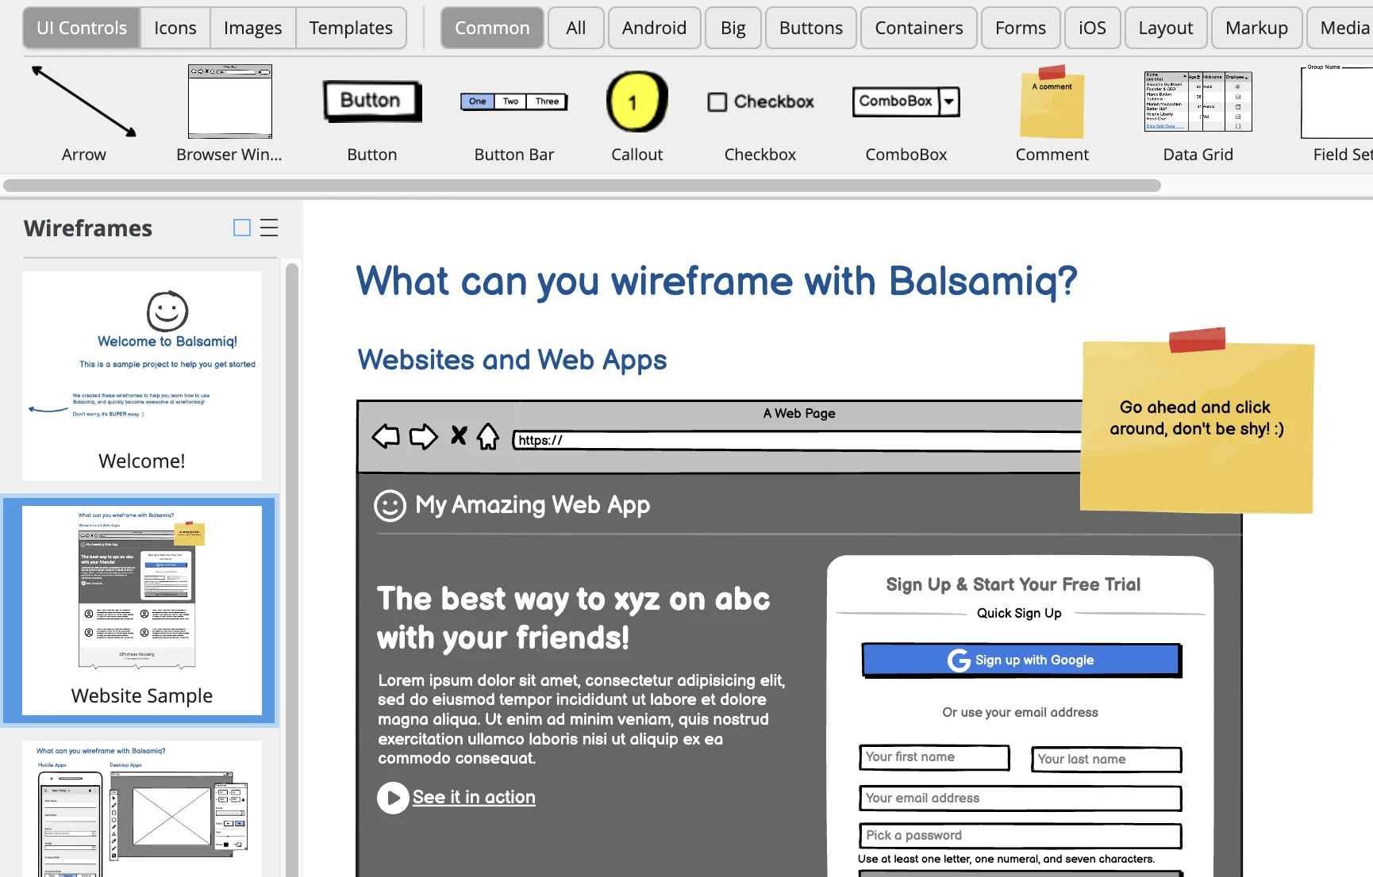Select the Website Sample wireframe thumbnail

pos(142,611)
